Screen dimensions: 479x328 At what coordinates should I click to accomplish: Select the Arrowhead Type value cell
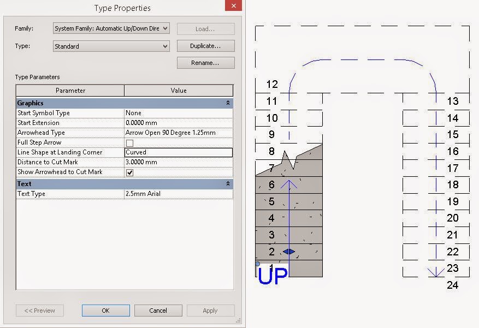[x=178, y=132]
